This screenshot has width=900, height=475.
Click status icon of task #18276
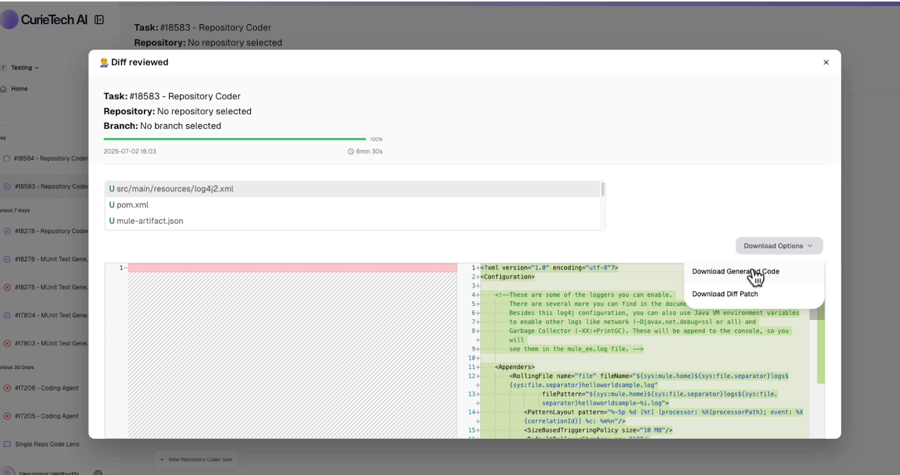7,259
